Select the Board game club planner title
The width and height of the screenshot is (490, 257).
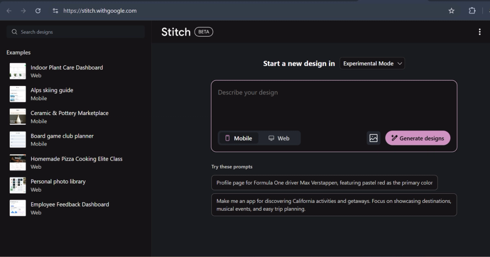(62, 136)
